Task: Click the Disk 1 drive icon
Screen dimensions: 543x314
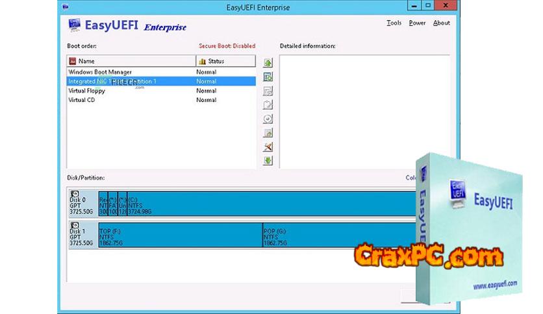Action: click(75, 226)
